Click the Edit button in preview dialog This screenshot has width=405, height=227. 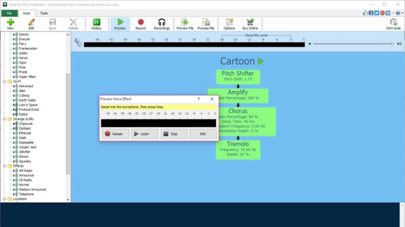pyautogui.click(x=203, y=134)
